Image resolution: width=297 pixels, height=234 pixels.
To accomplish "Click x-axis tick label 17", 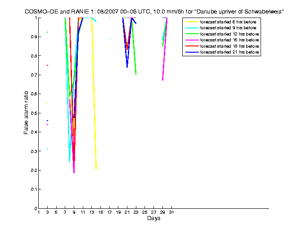I will (x=109, y=212).
